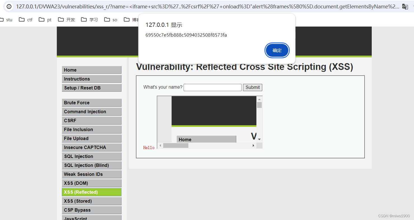The height and width of the screenshot is (220, 414).
Task: Click the Submit button
Action: [252, 87]
